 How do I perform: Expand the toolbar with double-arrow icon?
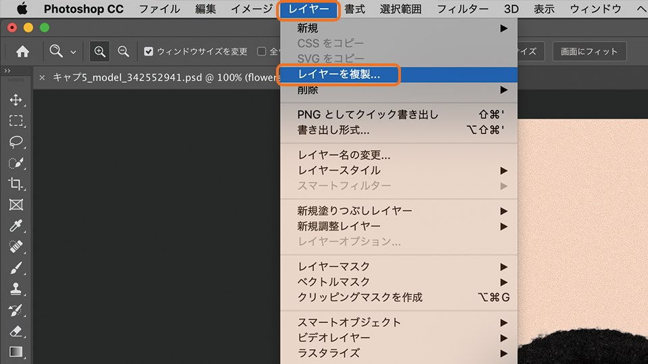[7, 71]
